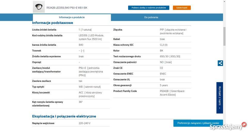Select the 'CLII (II)' value

coord(164,45)
